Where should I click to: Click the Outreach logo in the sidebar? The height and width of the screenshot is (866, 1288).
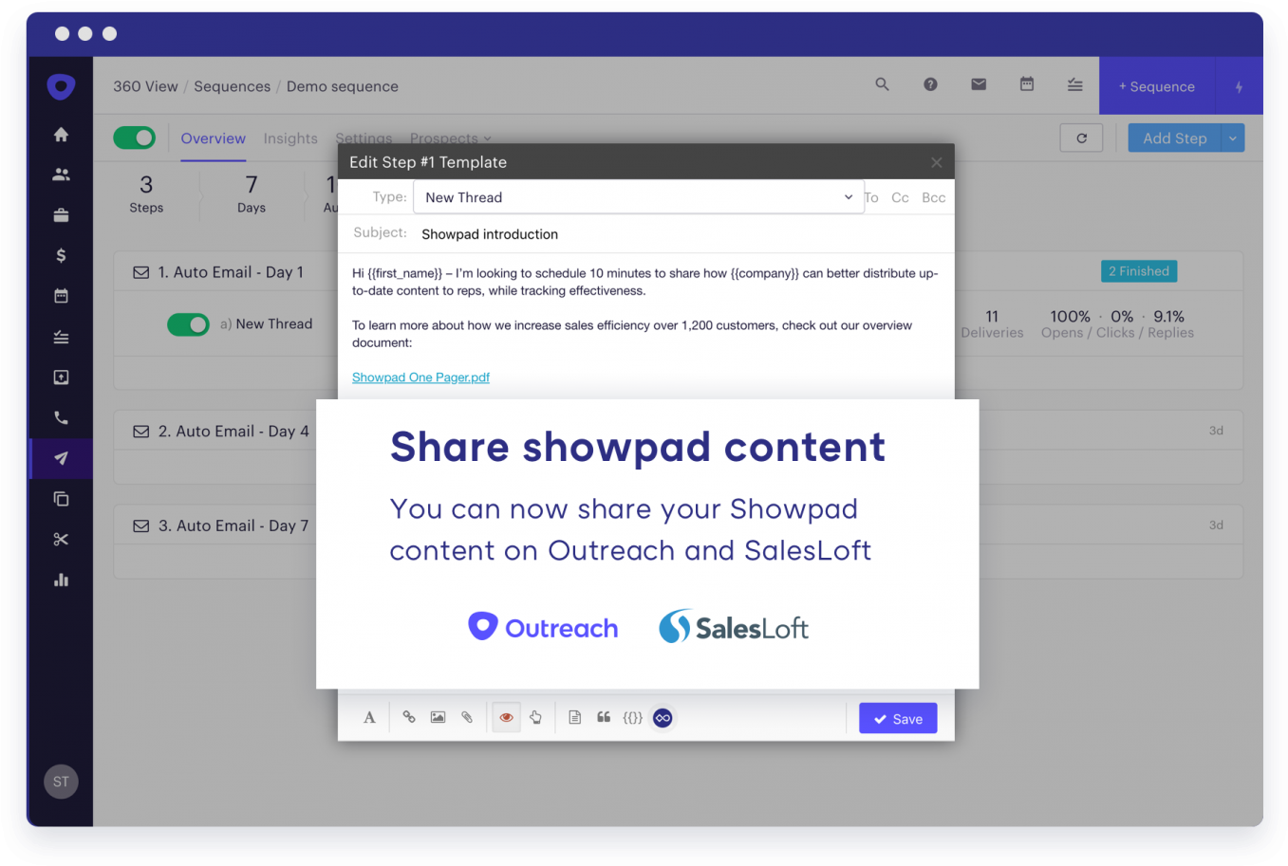click(x=61, y=86)
